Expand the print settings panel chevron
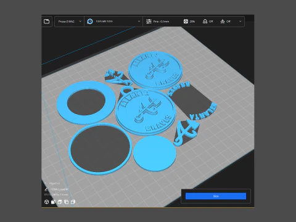296x222 pixels. 240,22
